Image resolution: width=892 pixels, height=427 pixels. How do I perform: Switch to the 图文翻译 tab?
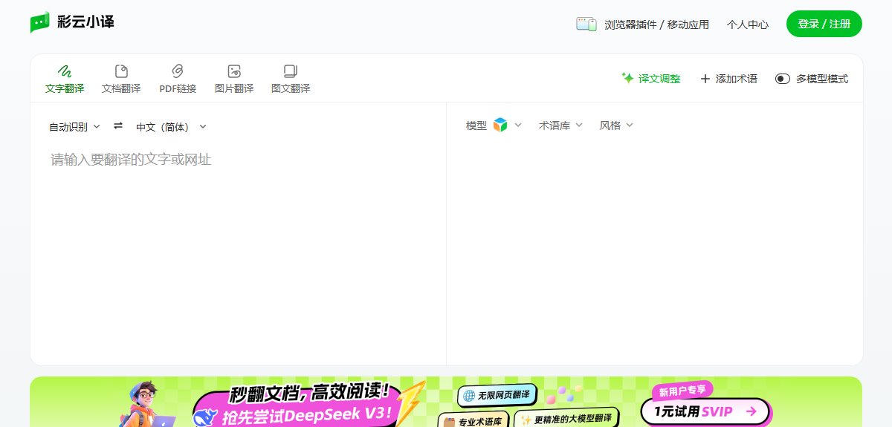pos(291,79)
